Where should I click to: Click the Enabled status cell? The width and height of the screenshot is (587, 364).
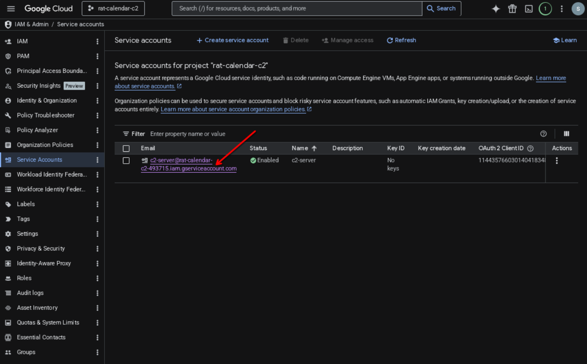(264, 160)
